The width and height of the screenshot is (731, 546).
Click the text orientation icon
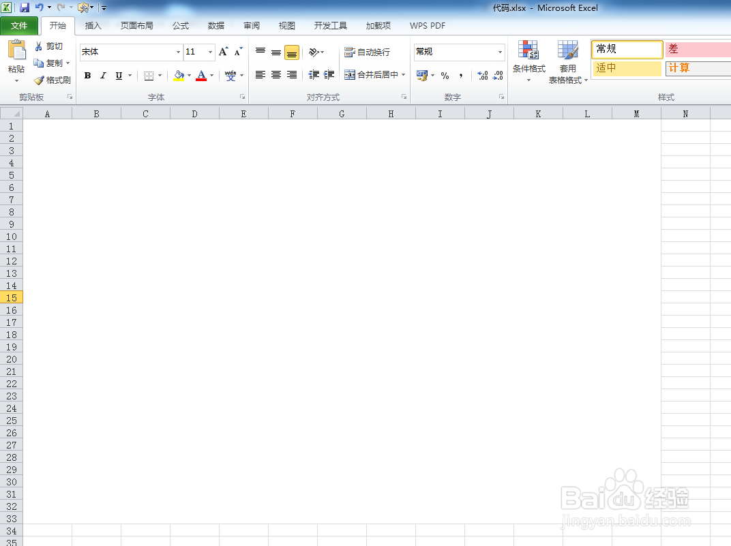pos(314,52)
